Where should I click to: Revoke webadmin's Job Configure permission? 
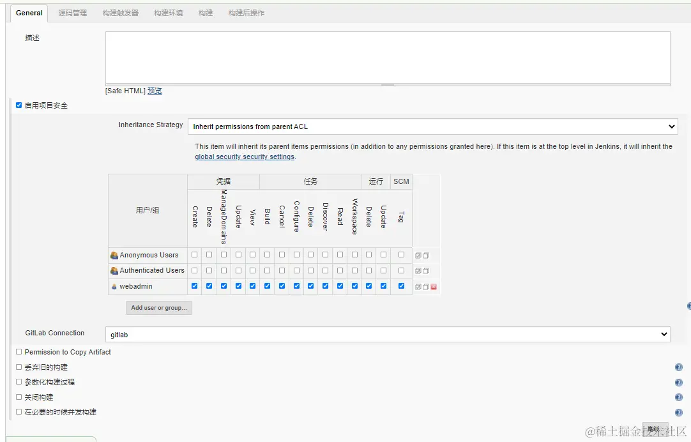(x=296, y=286)
